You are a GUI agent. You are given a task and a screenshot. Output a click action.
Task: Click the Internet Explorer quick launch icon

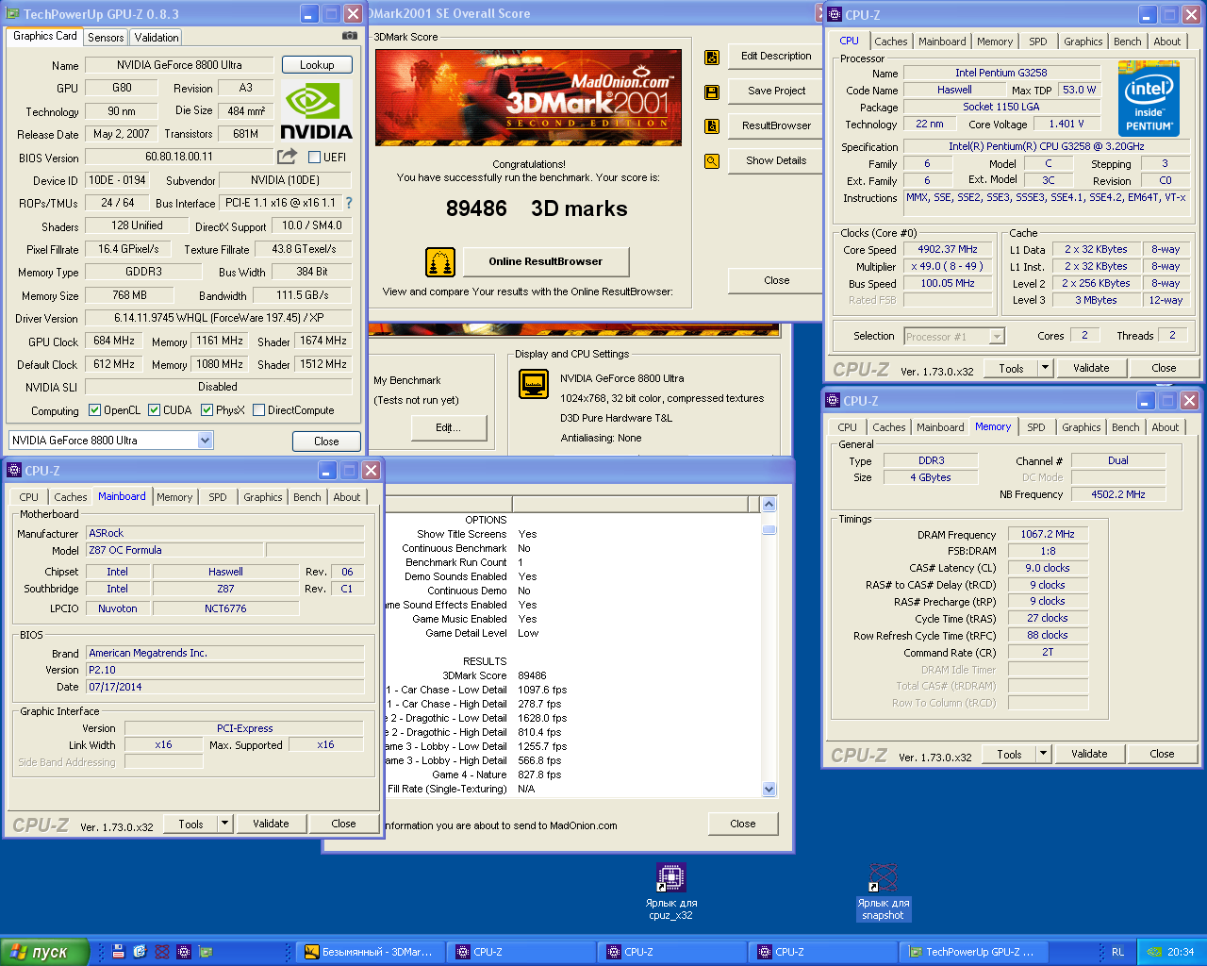pos(140,952)
